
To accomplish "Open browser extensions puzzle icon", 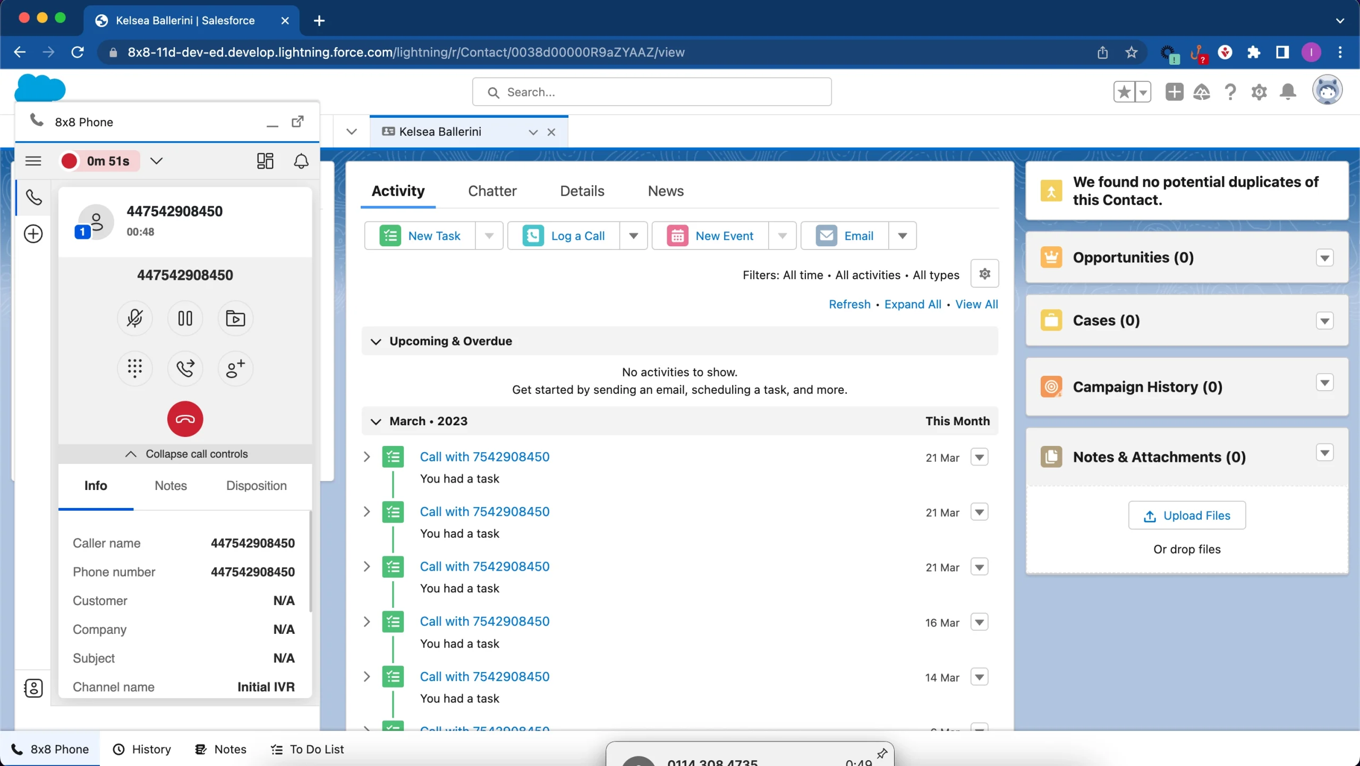I will 1254,52.
